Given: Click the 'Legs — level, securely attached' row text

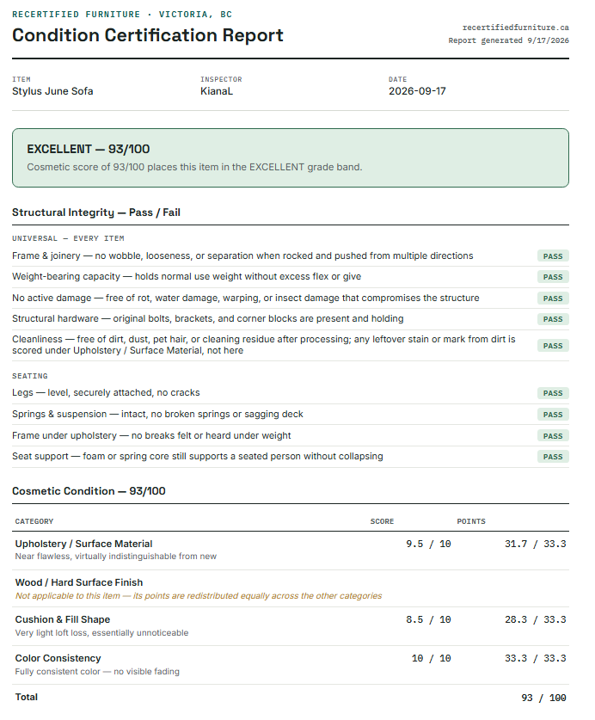Looking at the screenshot, I should tap(106, 392).
